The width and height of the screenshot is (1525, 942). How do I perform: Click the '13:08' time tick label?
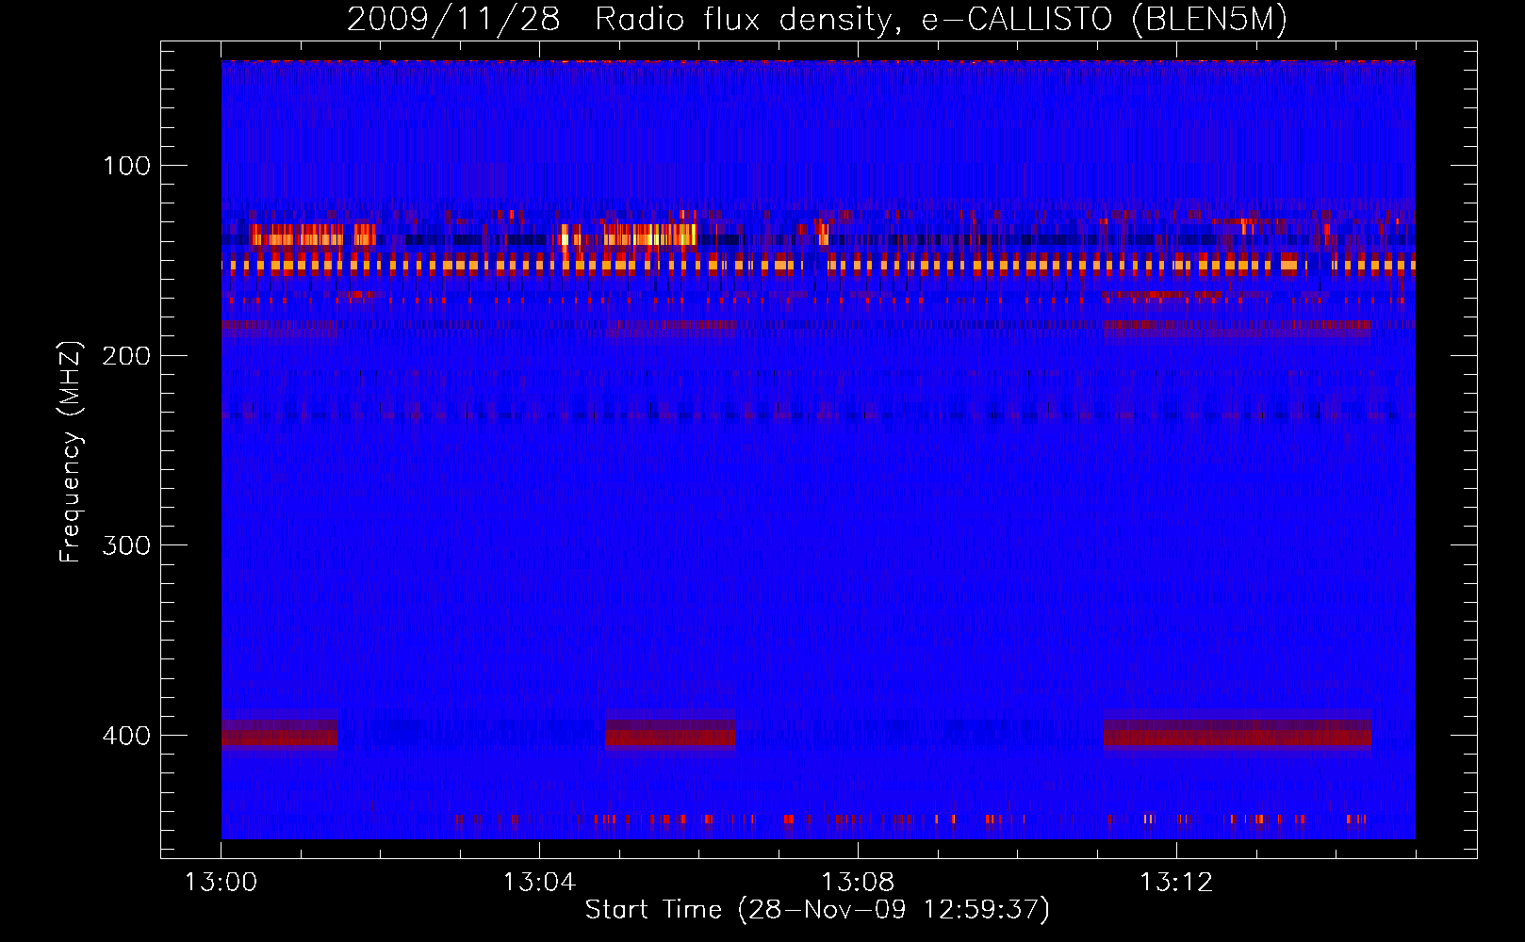858,883
